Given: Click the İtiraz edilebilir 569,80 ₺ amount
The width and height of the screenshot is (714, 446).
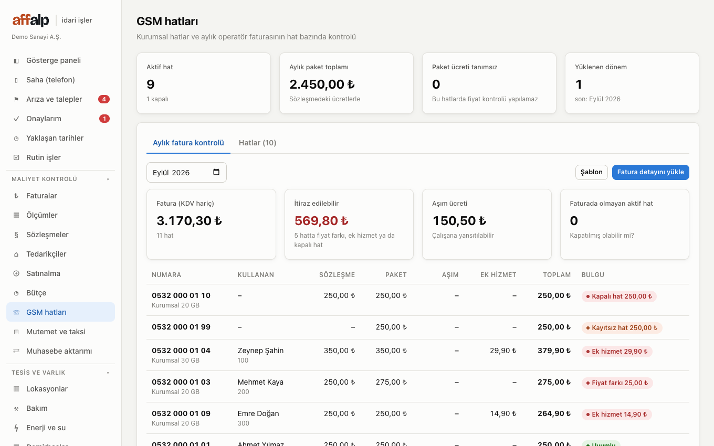Looking at the screenshot, I should pyautogui.click(x=321, y=221).
